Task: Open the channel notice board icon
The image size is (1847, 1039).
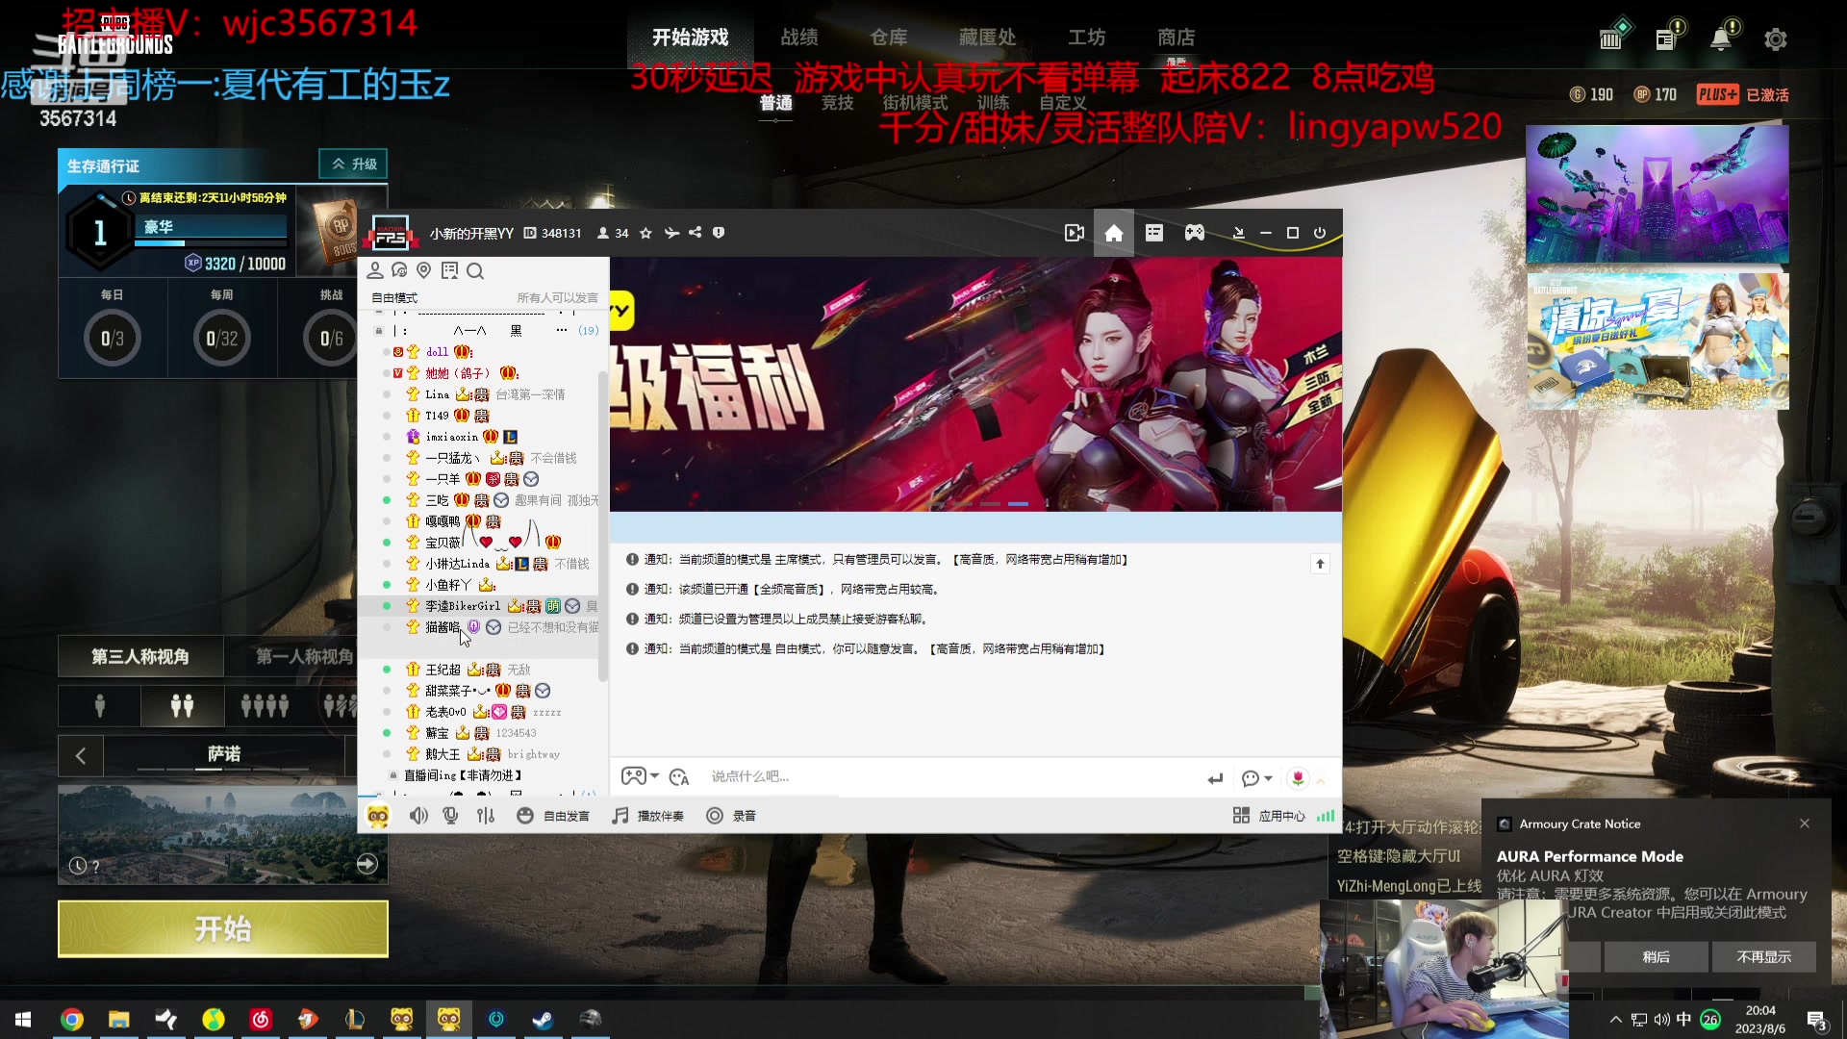Action: pos(449,270)
